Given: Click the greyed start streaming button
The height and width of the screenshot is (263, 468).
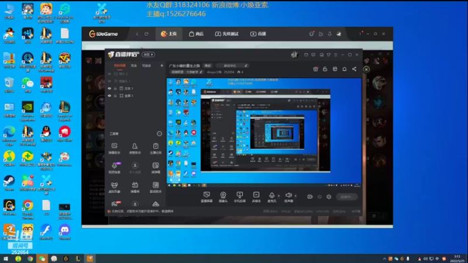Looking at the screenshot, I should click(347, 197).
